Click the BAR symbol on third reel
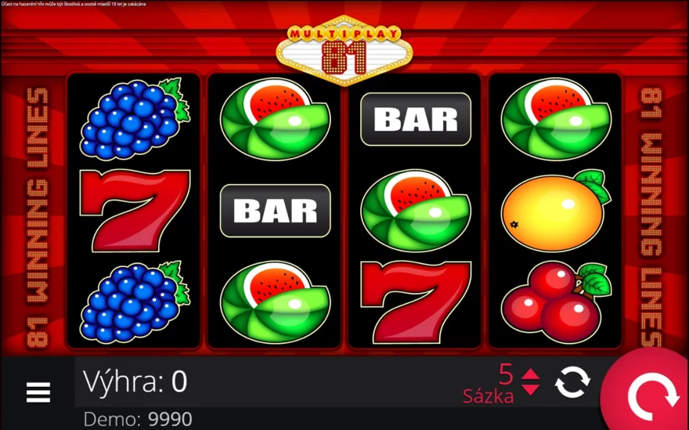Screen dimensions: 689x430 click(x=416, y=119)
